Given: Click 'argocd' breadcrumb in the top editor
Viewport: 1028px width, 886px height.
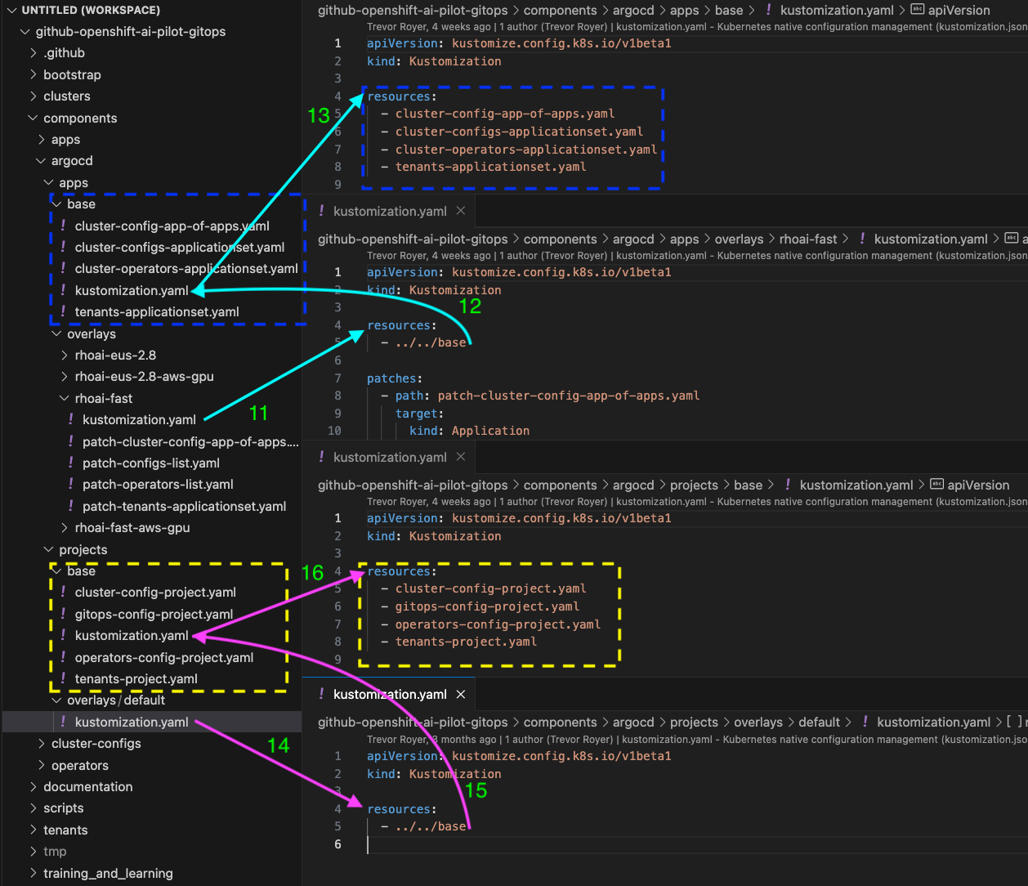Looking at the screenshot, I should tap(633, 10).
